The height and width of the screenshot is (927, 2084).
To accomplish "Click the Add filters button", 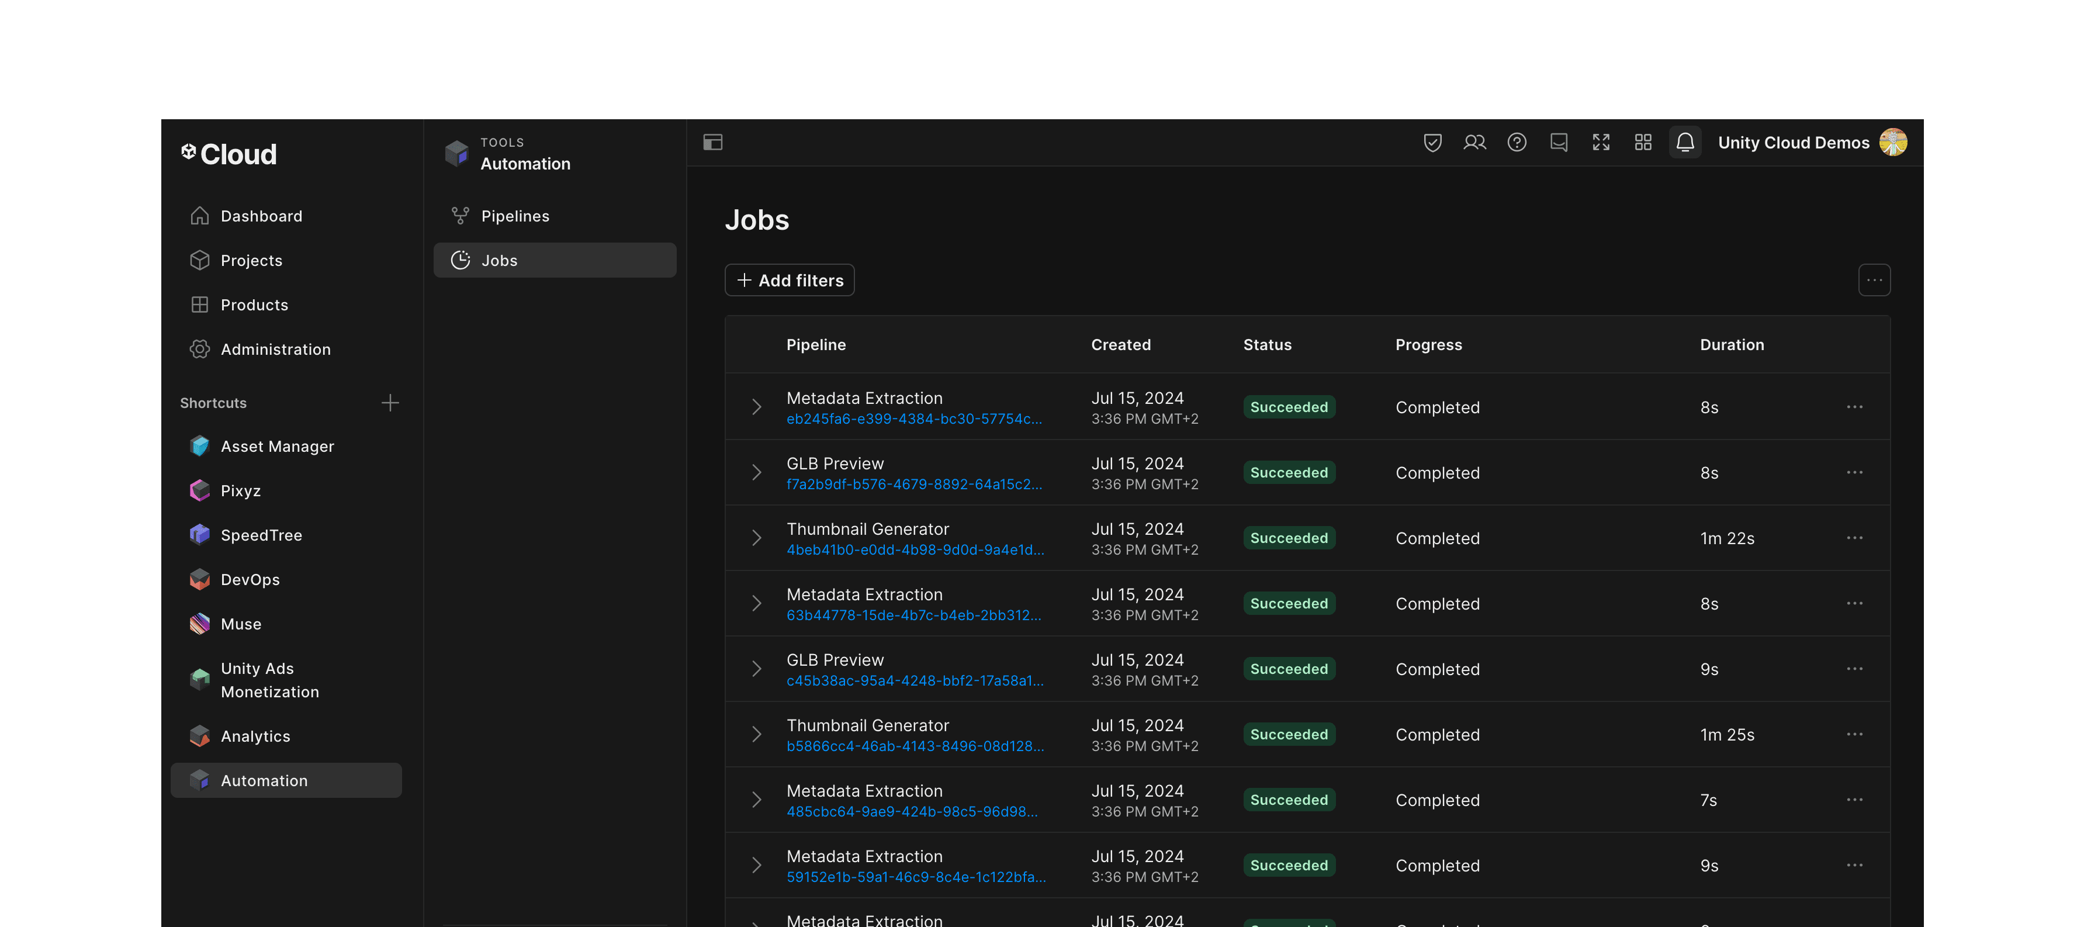I will (789, 280).
